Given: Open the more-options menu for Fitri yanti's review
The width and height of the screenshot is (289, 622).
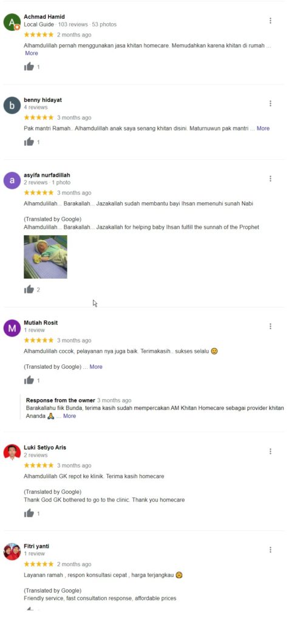Looking at the screenshot, I should [x=270, y=550].
